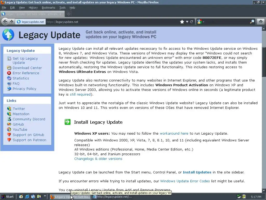266x200 pixels.
Task: Open the Download Center sidebar link
Action: (x=27, y=68)
